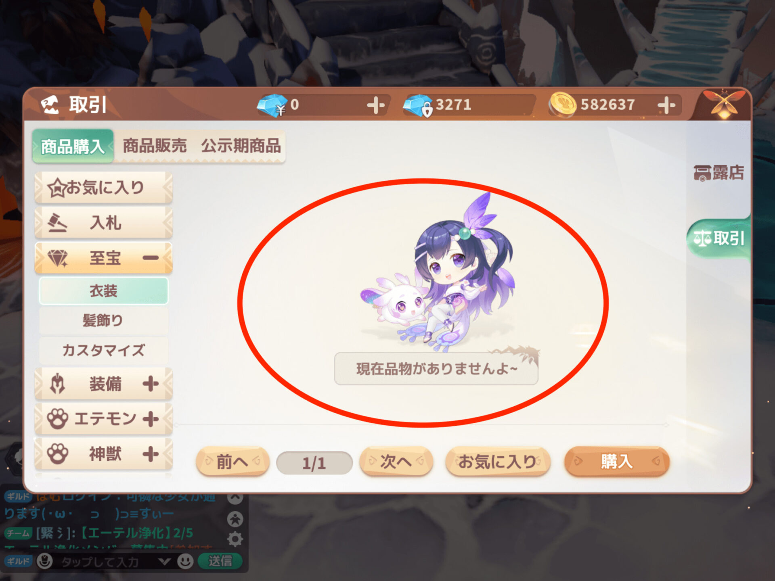
Task: Click the 購入 purchase button
Action: coord(617,461)
